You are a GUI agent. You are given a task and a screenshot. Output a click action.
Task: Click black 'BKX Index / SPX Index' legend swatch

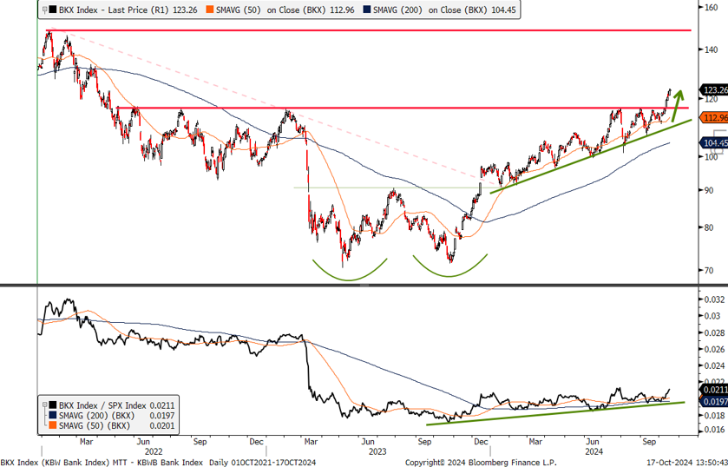click(53, 405)
